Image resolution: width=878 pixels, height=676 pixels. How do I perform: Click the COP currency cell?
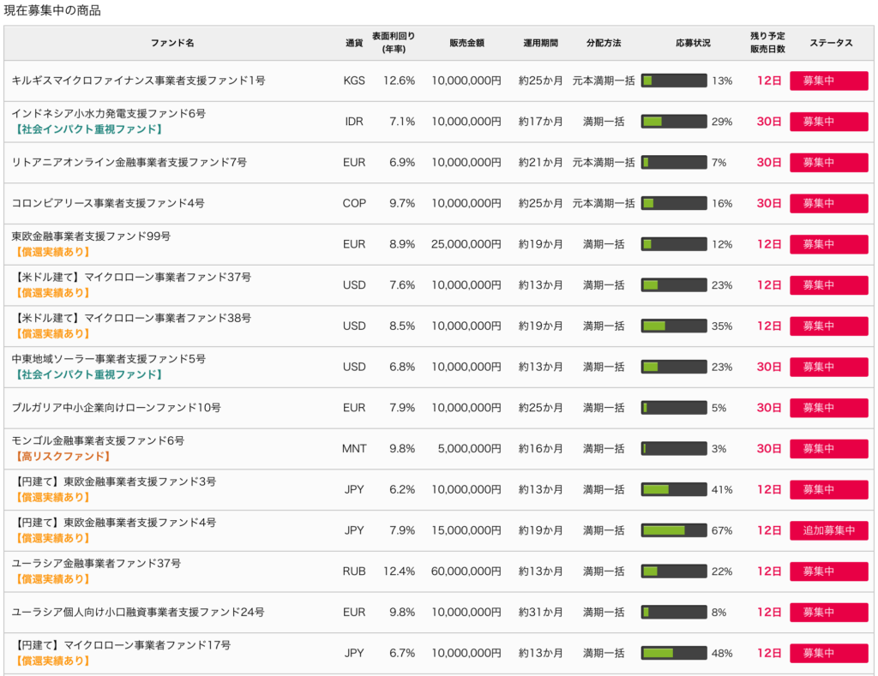[x=354, y=203]
